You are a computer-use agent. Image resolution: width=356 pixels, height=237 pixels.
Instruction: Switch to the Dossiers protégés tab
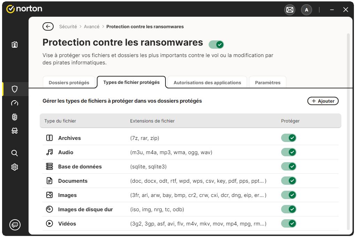click(x=69, y=82)
